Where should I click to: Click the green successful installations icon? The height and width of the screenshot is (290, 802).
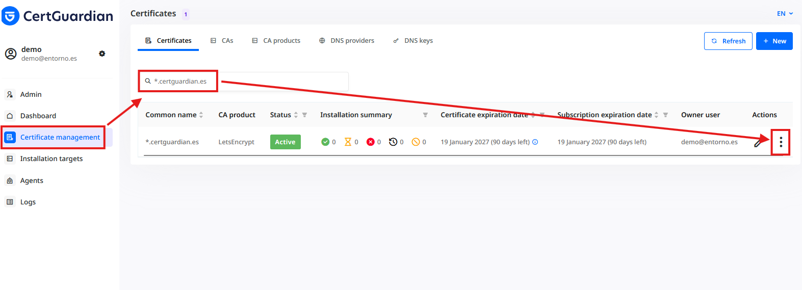click(x=325, y=142)
